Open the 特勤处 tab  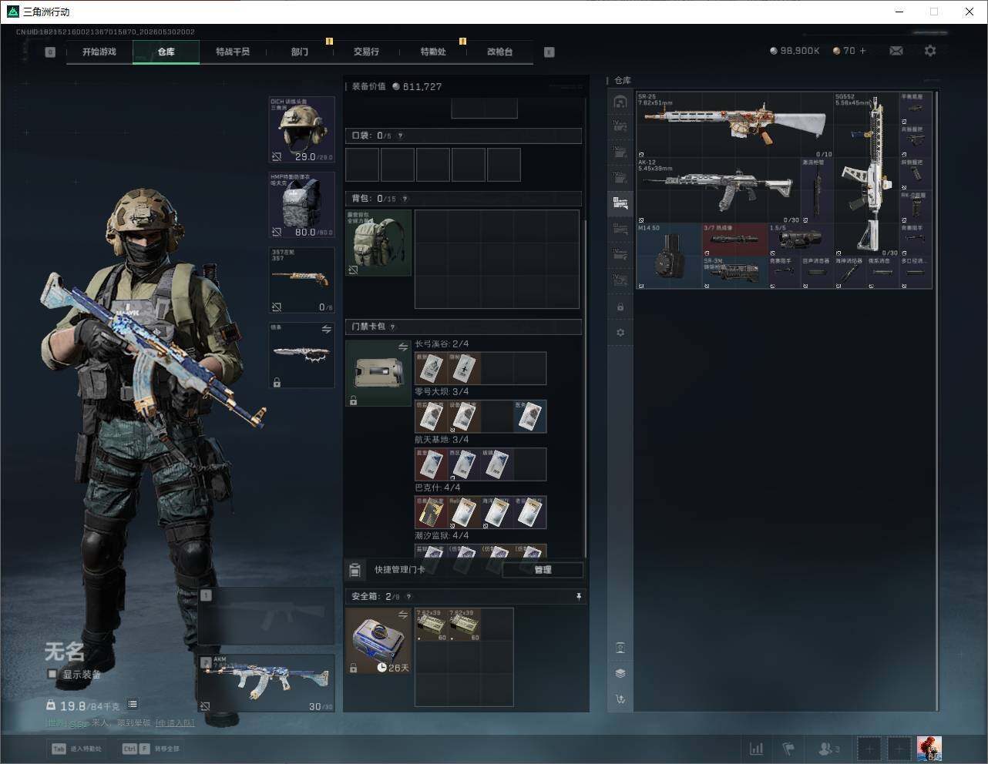click(433, 52)
